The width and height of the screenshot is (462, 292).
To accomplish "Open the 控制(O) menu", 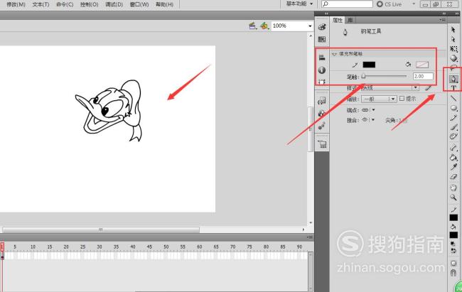I will pyautogui.click(x=90, y=4).
